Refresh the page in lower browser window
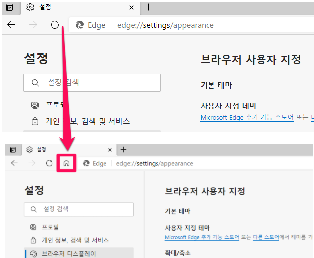 49,163
